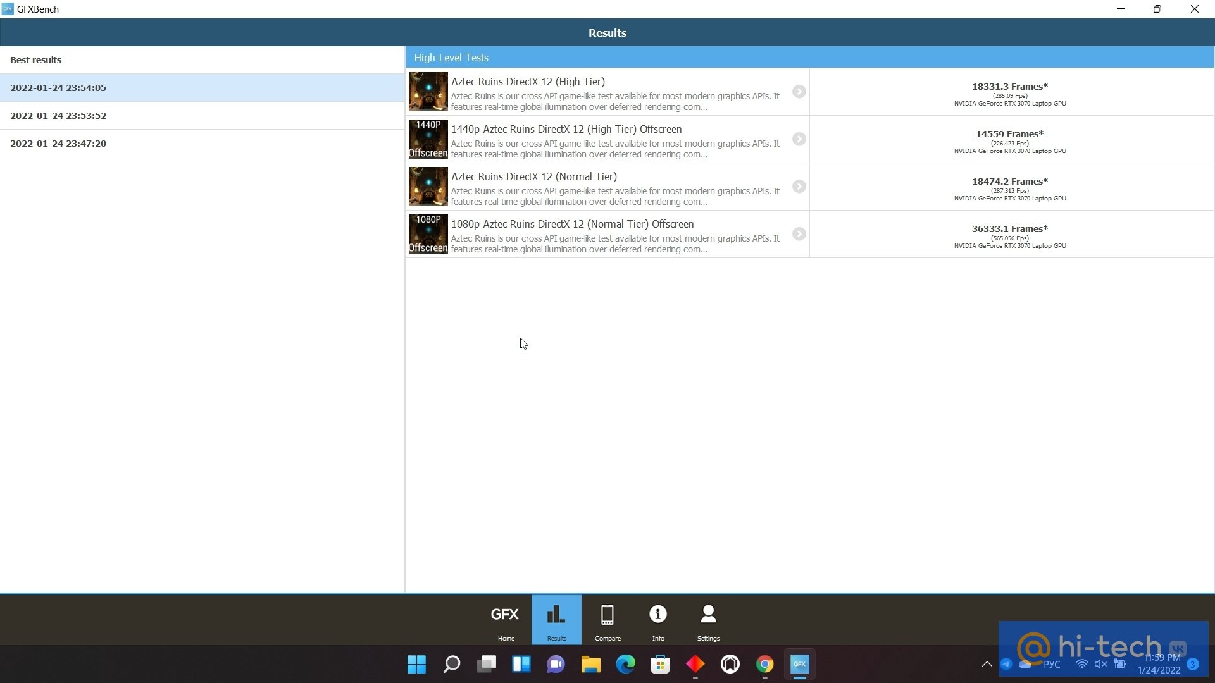1215x683 pixels.
Task: Open the round white hexagon app in taskbar
Action: (730, 665)
